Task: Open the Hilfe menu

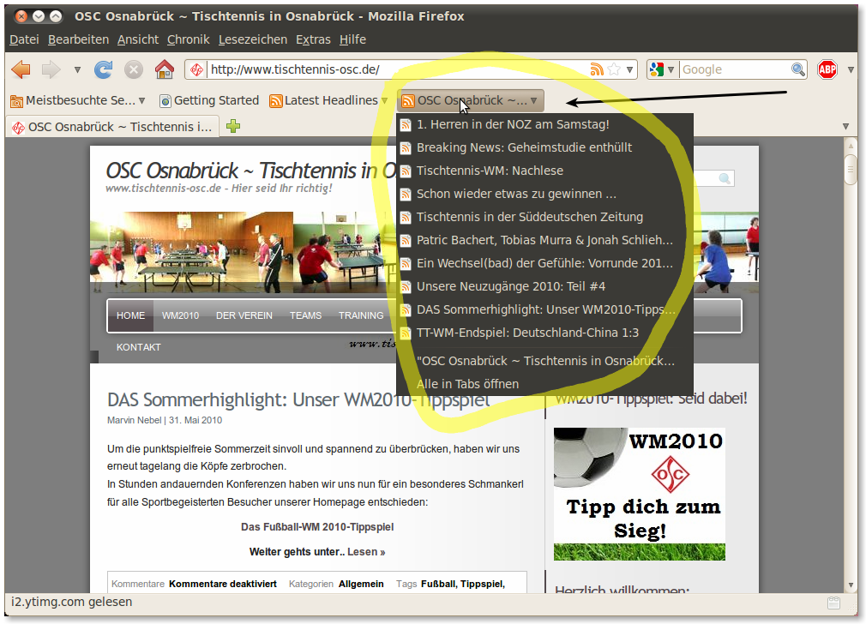Action: tap(353, 39)
